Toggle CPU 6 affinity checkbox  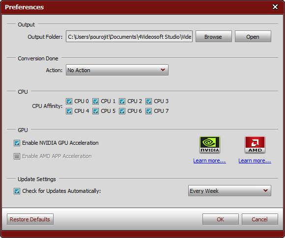pyautogui.click(x=122, y=111)
